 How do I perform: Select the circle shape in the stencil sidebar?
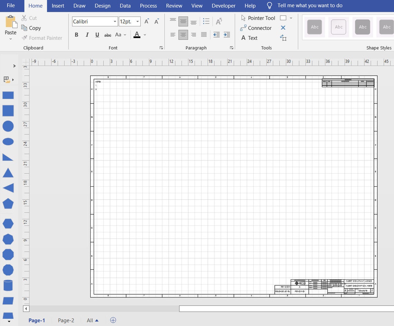tap(8, 126)
